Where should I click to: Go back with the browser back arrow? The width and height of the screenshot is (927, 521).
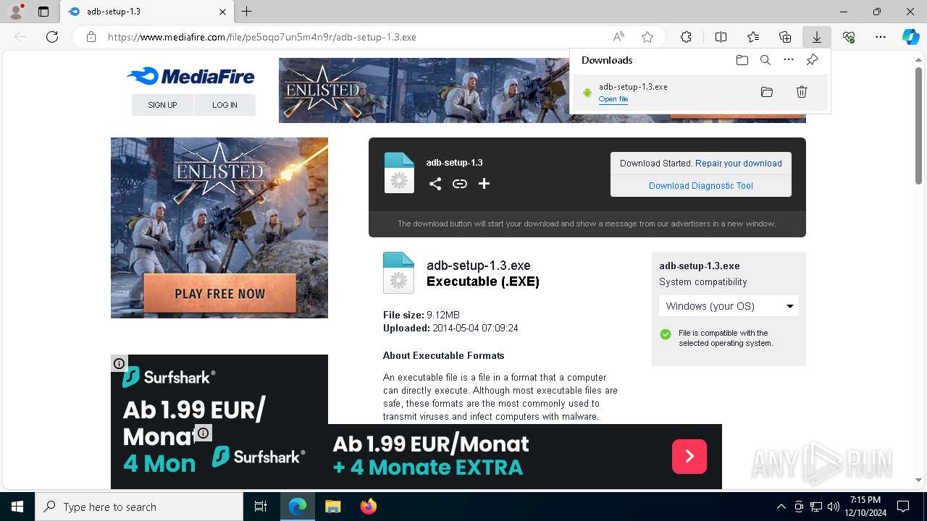20,37
